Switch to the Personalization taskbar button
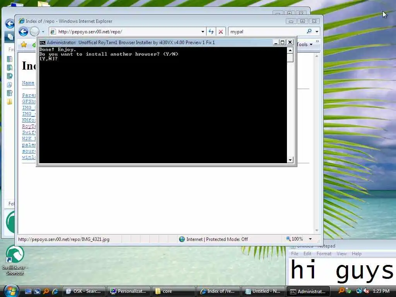The width and height of the screenshot is (396, 297). (x=129, y=291)
